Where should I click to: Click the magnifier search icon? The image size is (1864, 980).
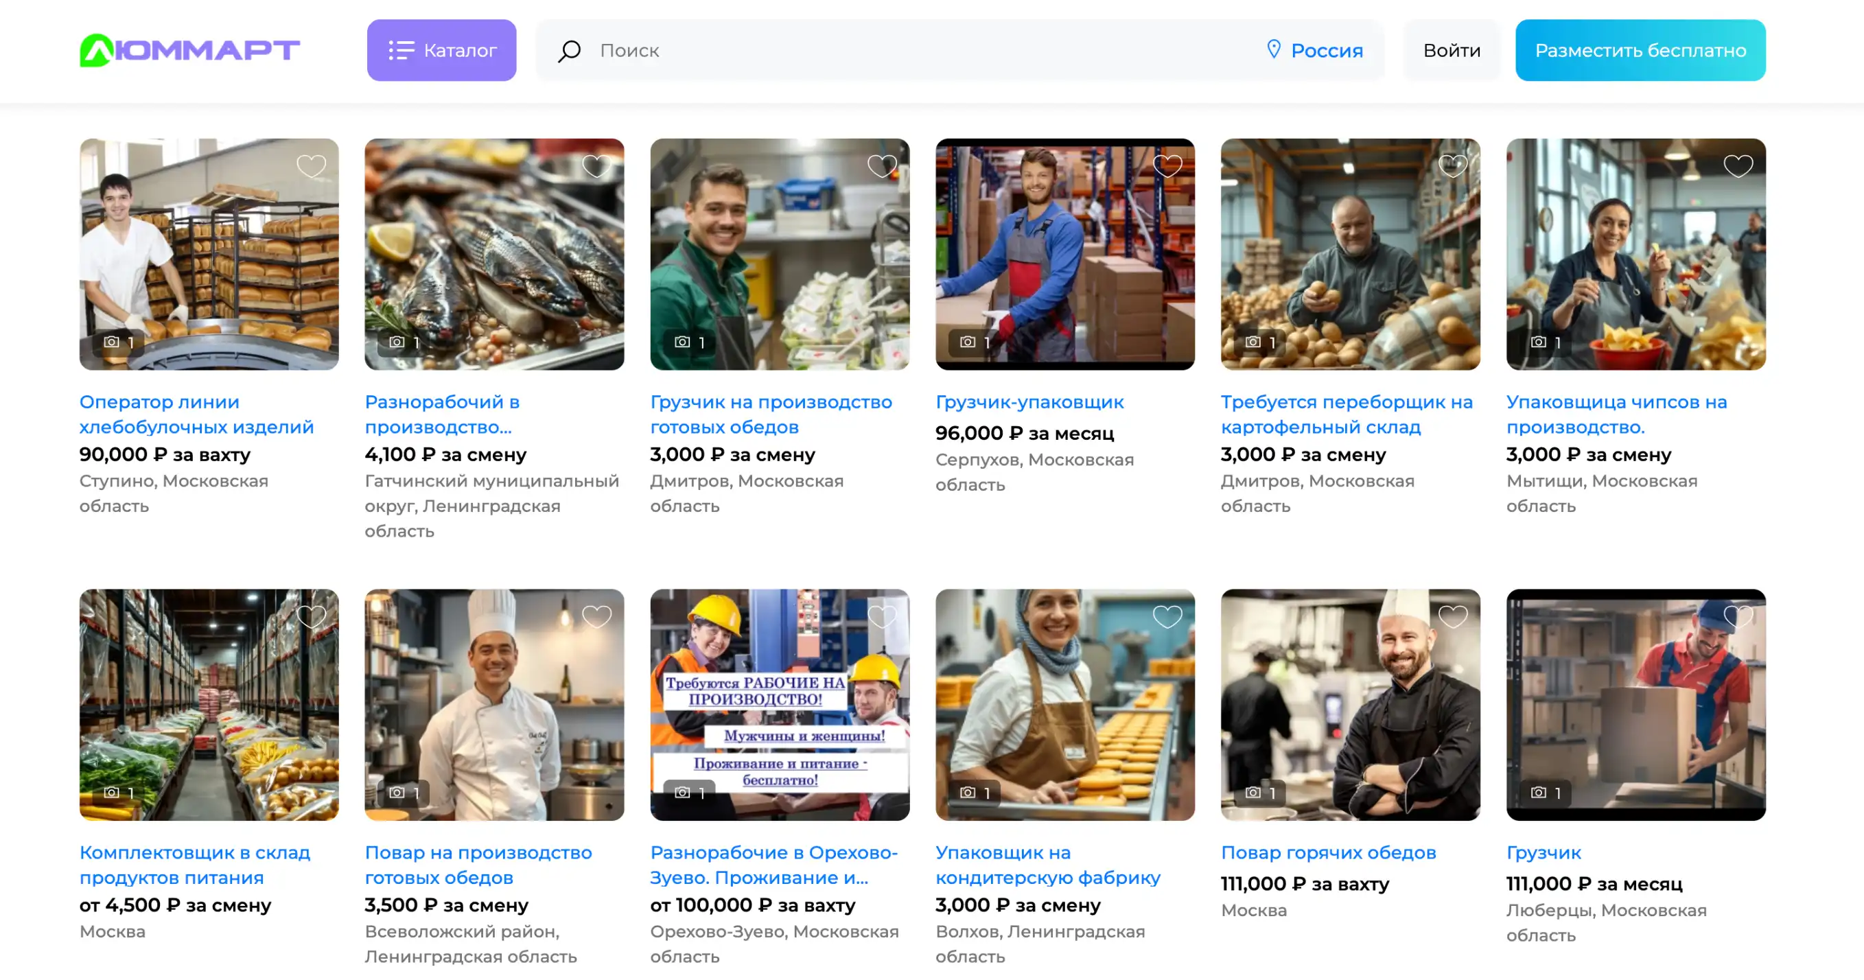[569, 51]
